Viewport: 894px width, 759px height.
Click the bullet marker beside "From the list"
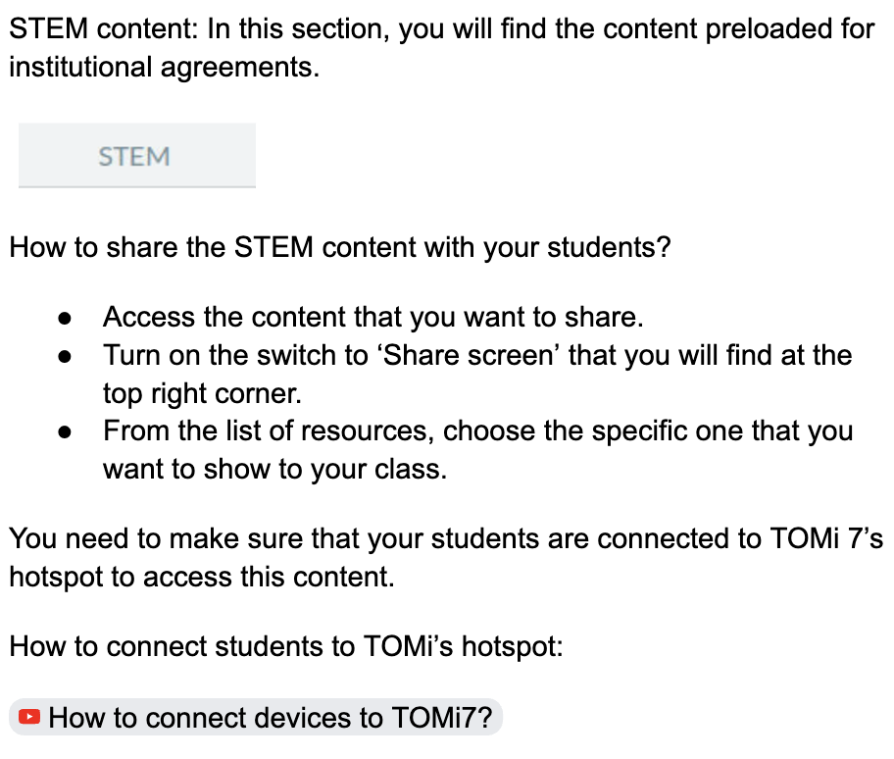click(x=65, y=431)
